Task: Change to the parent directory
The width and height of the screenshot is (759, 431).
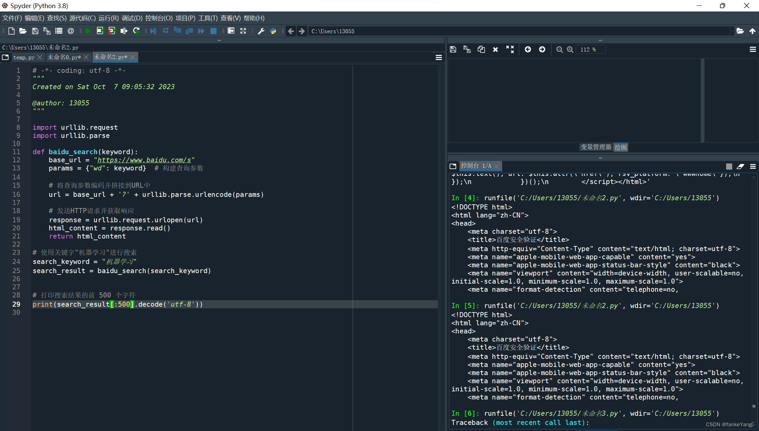Action: point(752,31)
